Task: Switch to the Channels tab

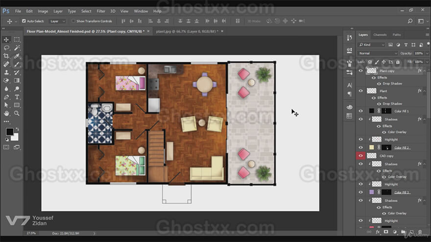Action: [380, 35]
